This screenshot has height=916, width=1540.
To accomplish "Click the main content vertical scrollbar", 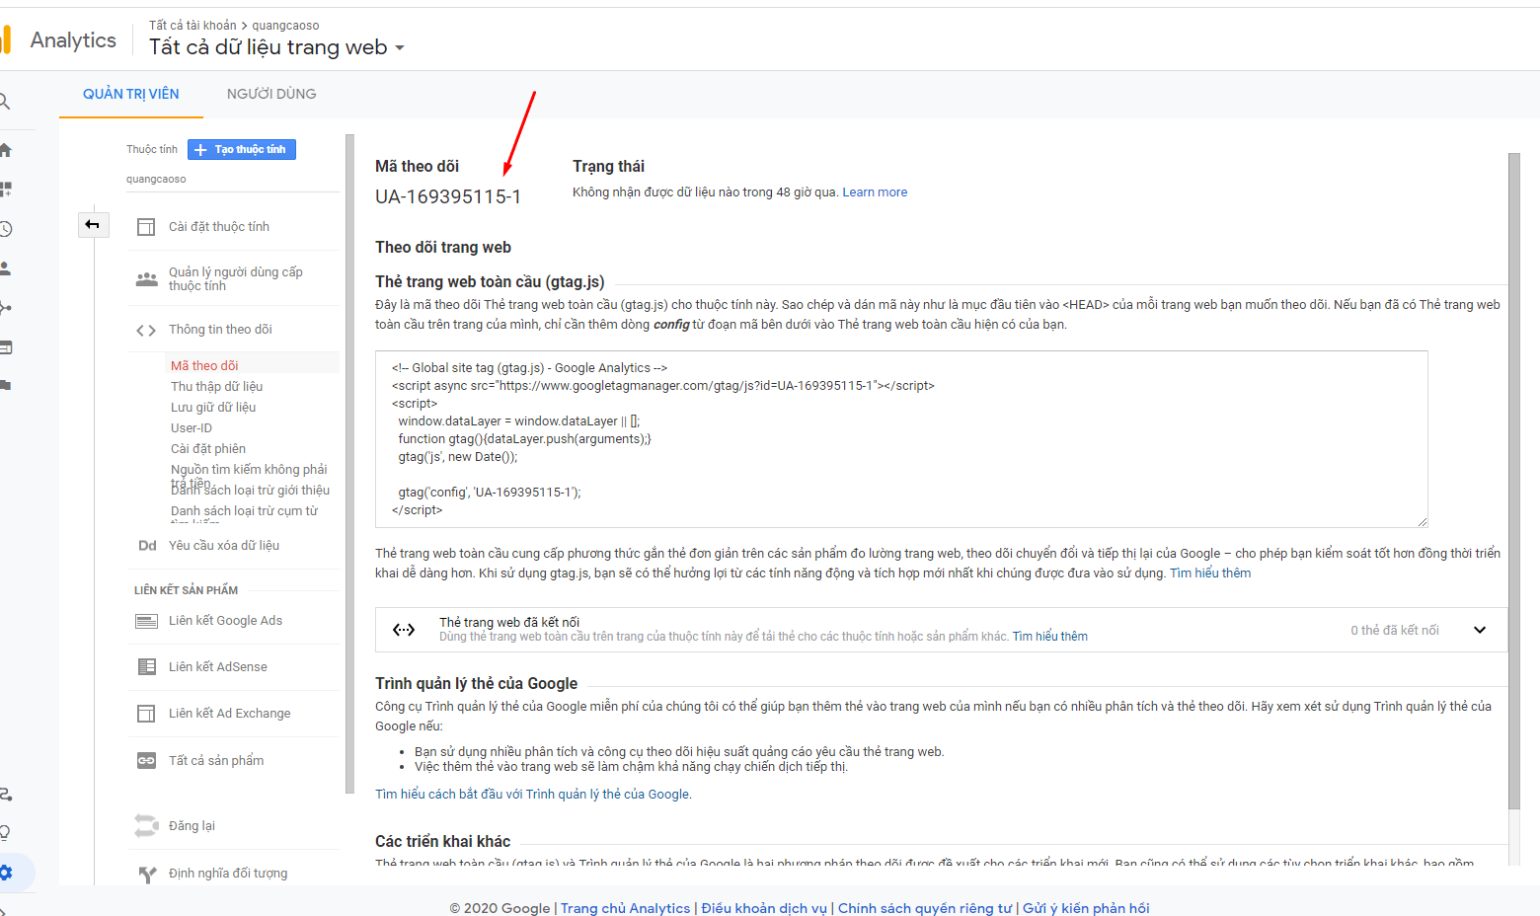I will 1514,481.
